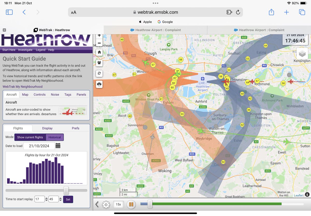The height and width of the screenshot is (216, 311).
Task: Open the WebTrak My Neighbourhood link
Action: pyautogui.click(x=23, y=87)
